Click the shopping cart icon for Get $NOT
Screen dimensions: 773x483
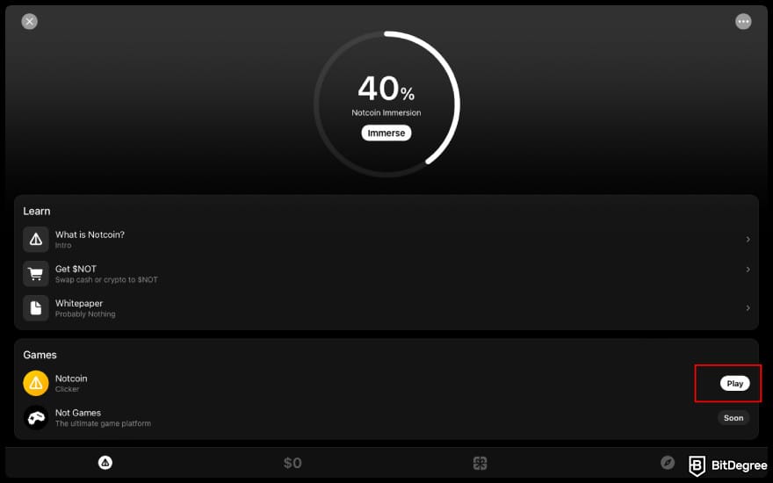[x=35, y=273]
